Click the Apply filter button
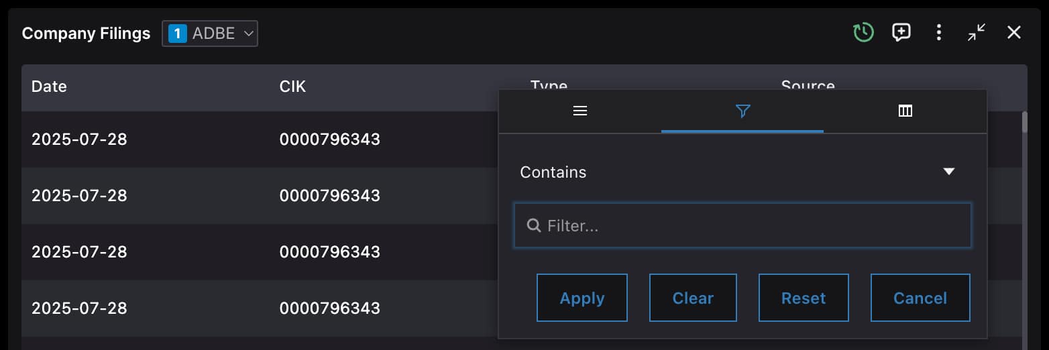Image resolution: width=1049 pixels, height=350 pixels. click(x=582, y=298)
